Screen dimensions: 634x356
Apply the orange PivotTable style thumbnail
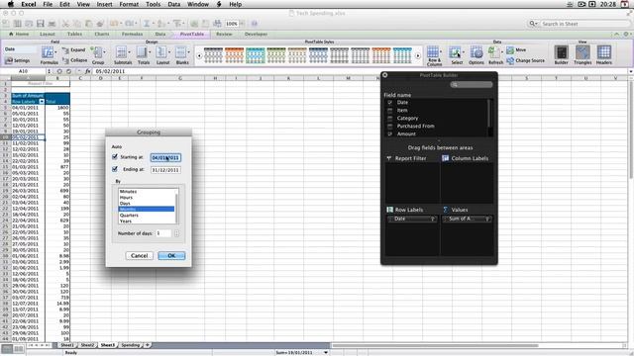234,55
